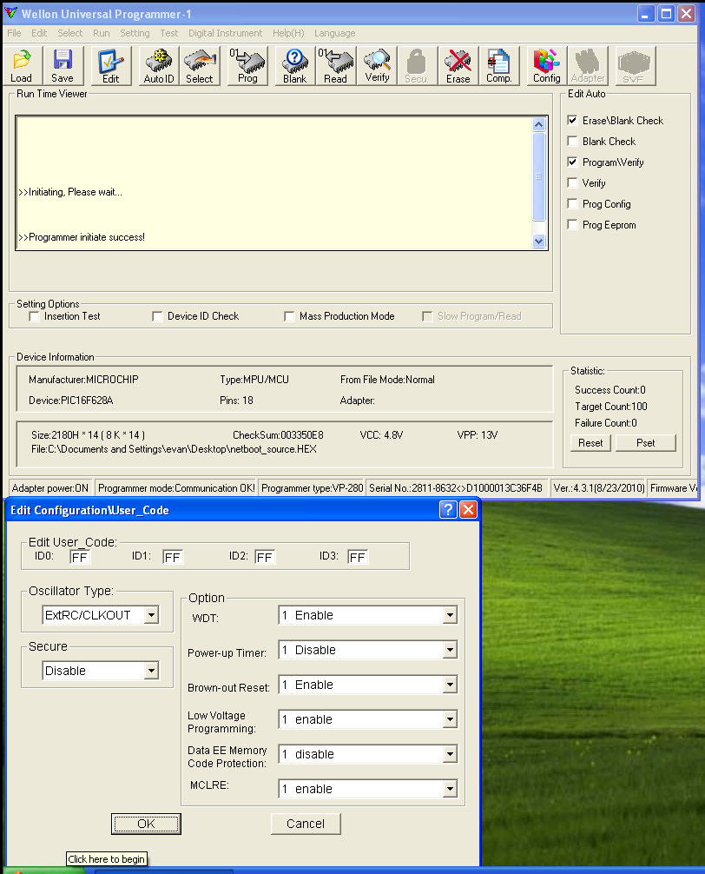Click the Erase chip toolbar icon
Image resolution: width=705 pixels, height=874 pixels.
pyautogui.click(x=458, y=66)
